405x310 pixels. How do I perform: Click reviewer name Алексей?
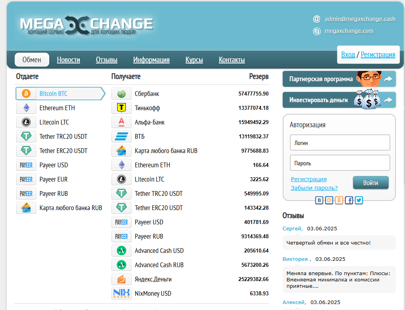[294, 302]
